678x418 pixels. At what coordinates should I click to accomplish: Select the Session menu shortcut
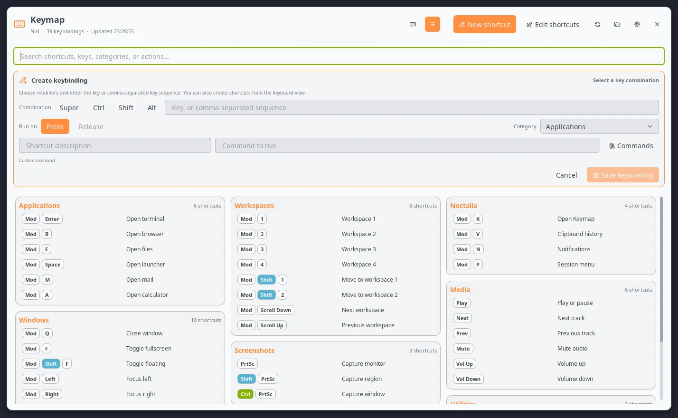[551, 265]
